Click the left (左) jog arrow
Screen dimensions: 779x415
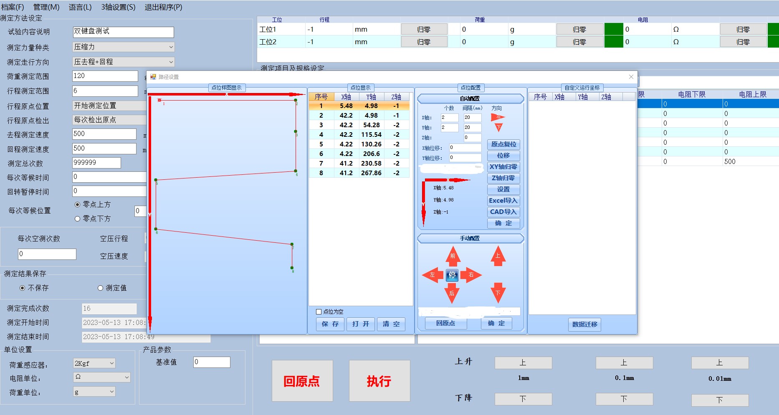pos(432,275)
